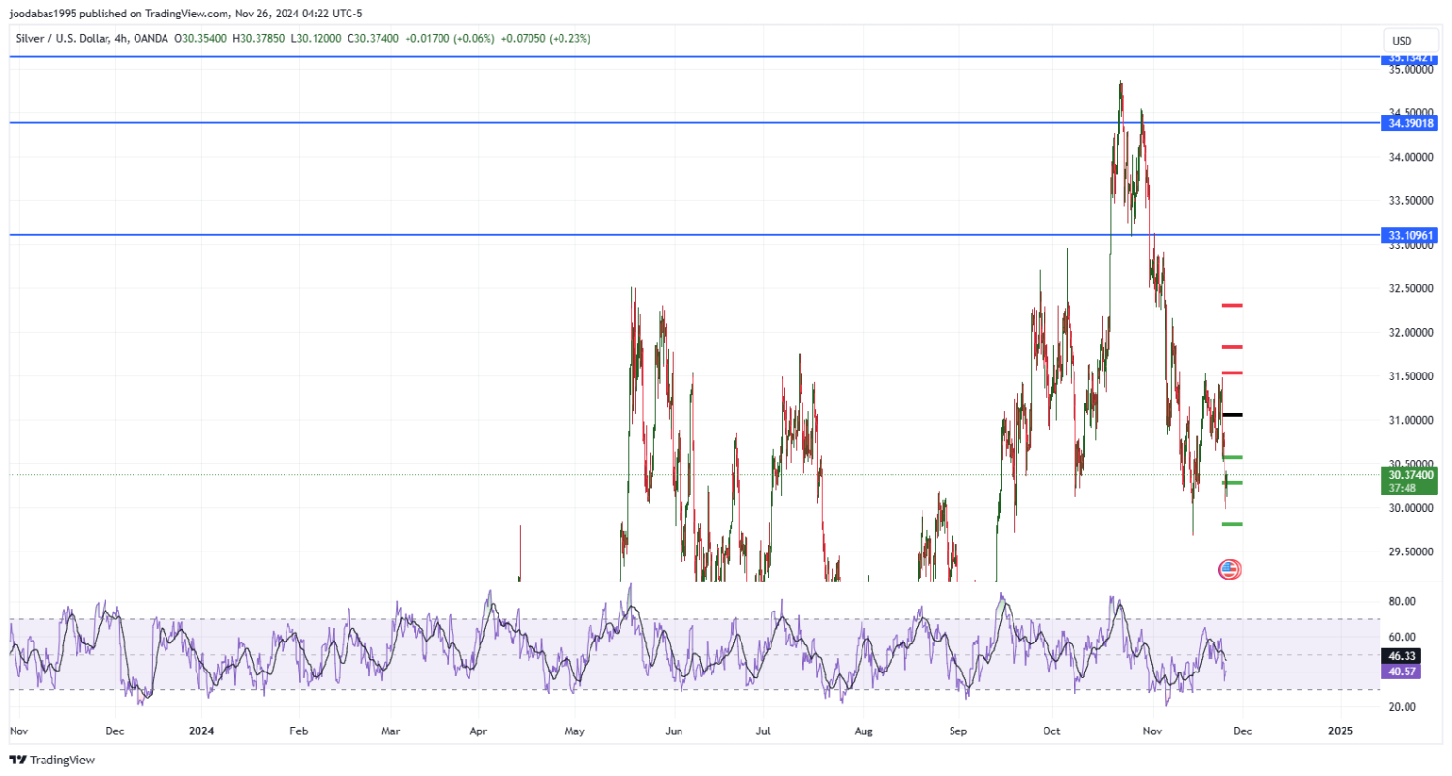The width and height of the screenshot is (1452, 776).
Task: Click the purple RSI value label 40.57
Action: 1402,672
